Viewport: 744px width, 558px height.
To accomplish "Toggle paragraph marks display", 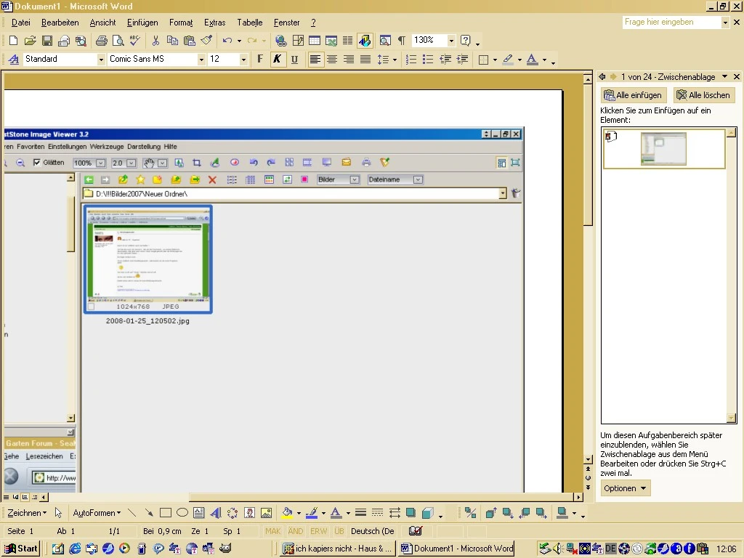I will coord(402,41).
